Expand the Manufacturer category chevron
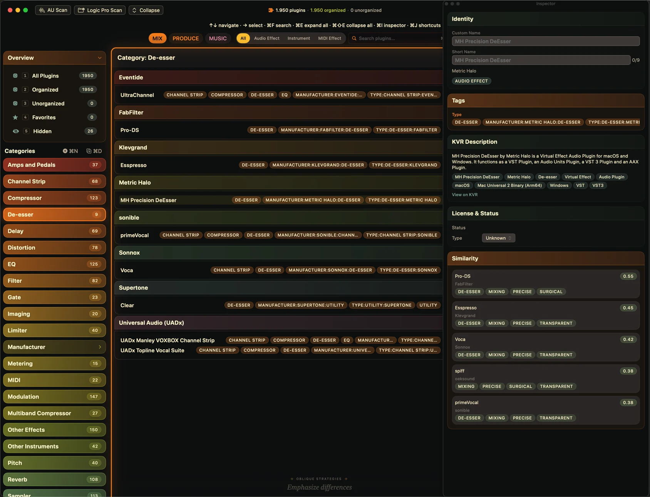Screen dimensions: 650x497 100,347
